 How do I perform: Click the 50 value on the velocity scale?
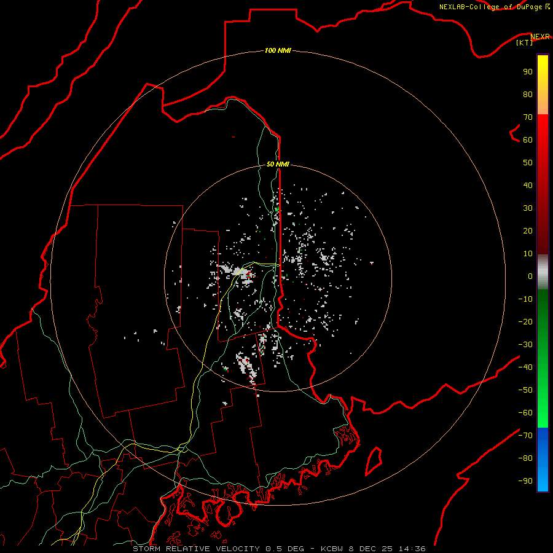528,163
